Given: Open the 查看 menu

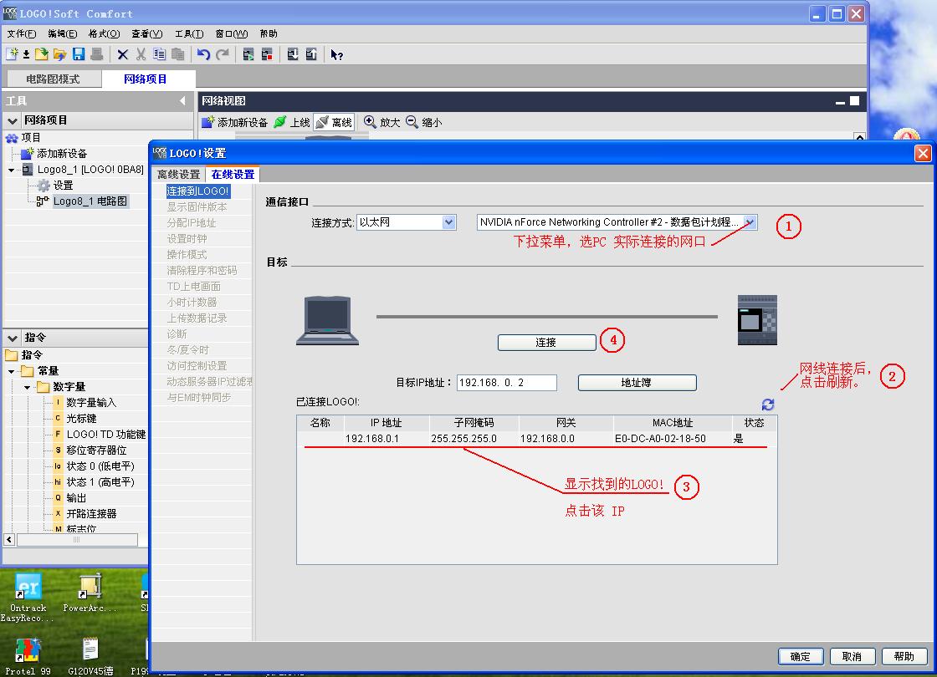Looking at the screenshot, I should point(147,34).
